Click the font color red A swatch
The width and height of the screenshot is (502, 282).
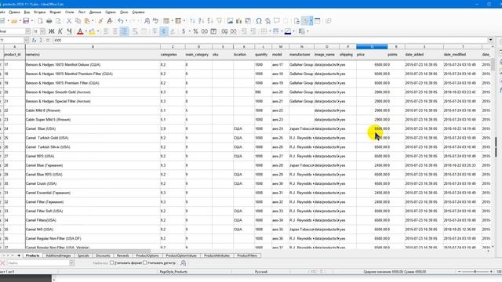(80, 31)
